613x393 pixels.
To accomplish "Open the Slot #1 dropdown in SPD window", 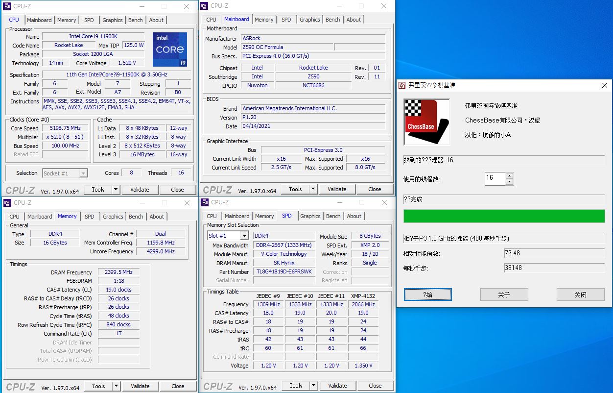I will point(228,236).
